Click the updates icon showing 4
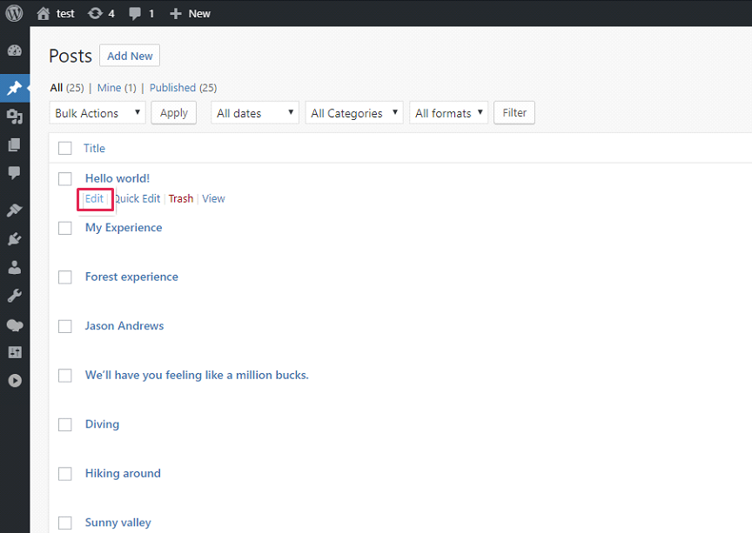 101,13
